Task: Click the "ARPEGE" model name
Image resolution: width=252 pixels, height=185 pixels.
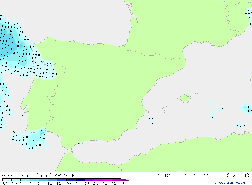Action: point(65,175)
